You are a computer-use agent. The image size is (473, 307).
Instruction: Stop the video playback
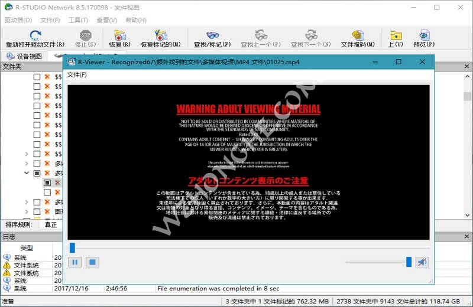[92, 262]
